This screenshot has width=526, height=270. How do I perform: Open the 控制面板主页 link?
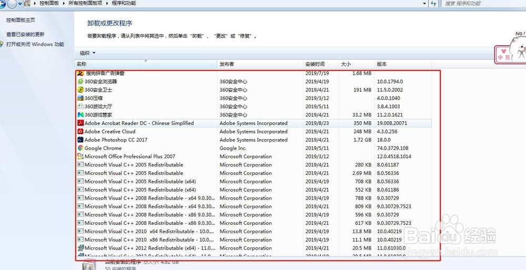click(21, 20)
